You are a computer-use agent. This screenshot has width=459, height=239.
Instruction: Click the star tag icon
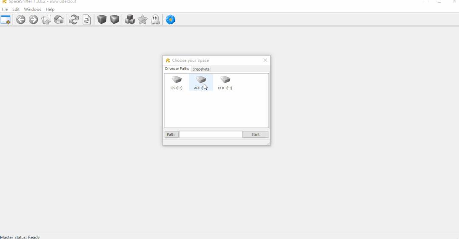(x=143, y=20)
